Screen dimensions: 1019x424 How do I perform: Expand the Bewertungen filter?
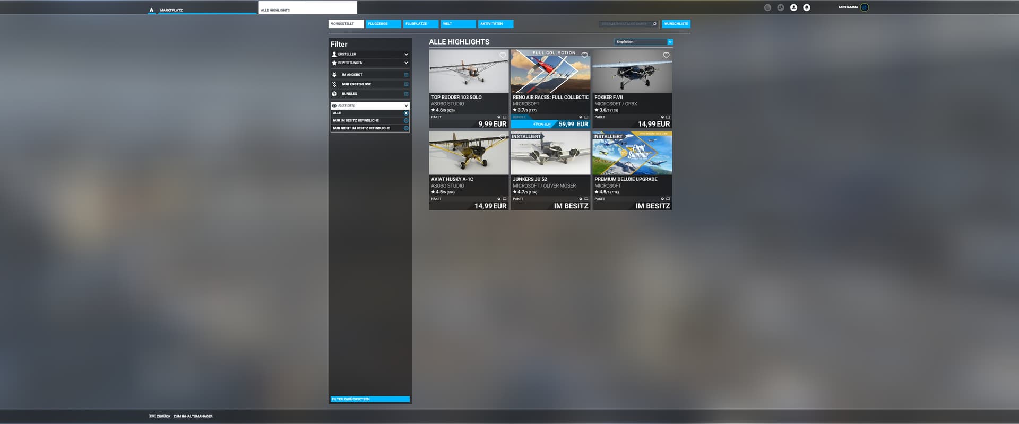(x=370, y=63)
